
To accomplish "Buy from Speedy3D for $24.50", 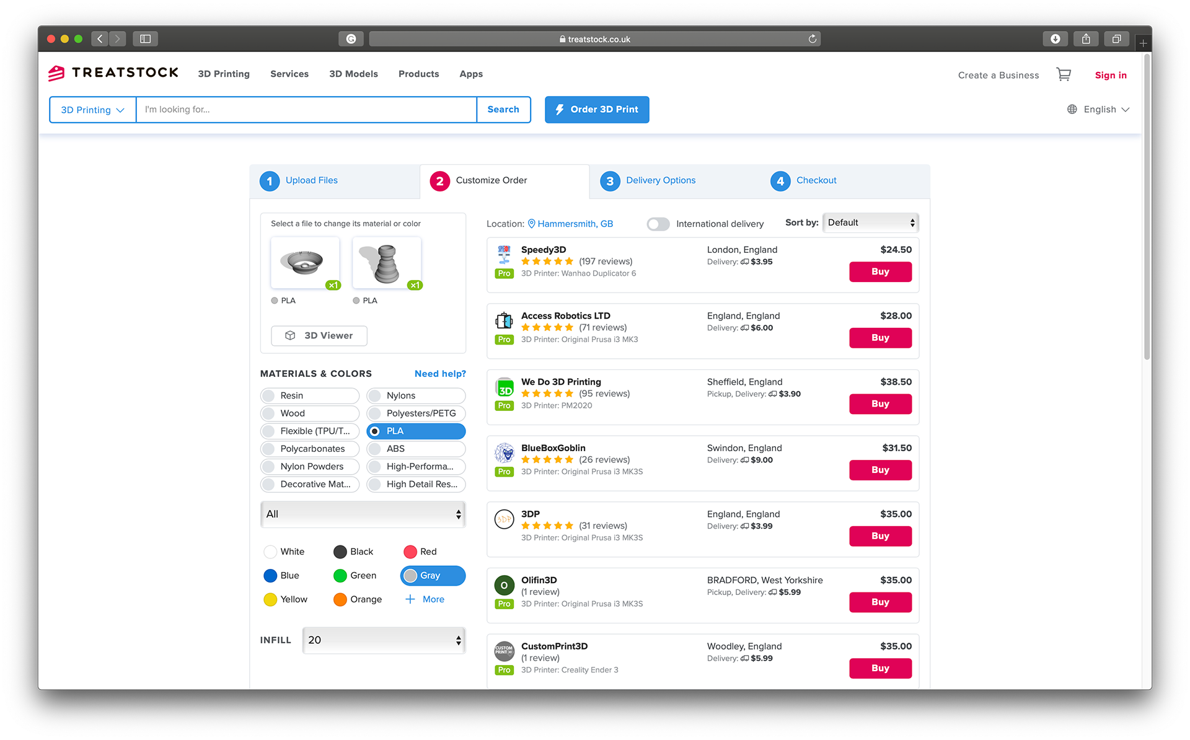I will 880,272.
